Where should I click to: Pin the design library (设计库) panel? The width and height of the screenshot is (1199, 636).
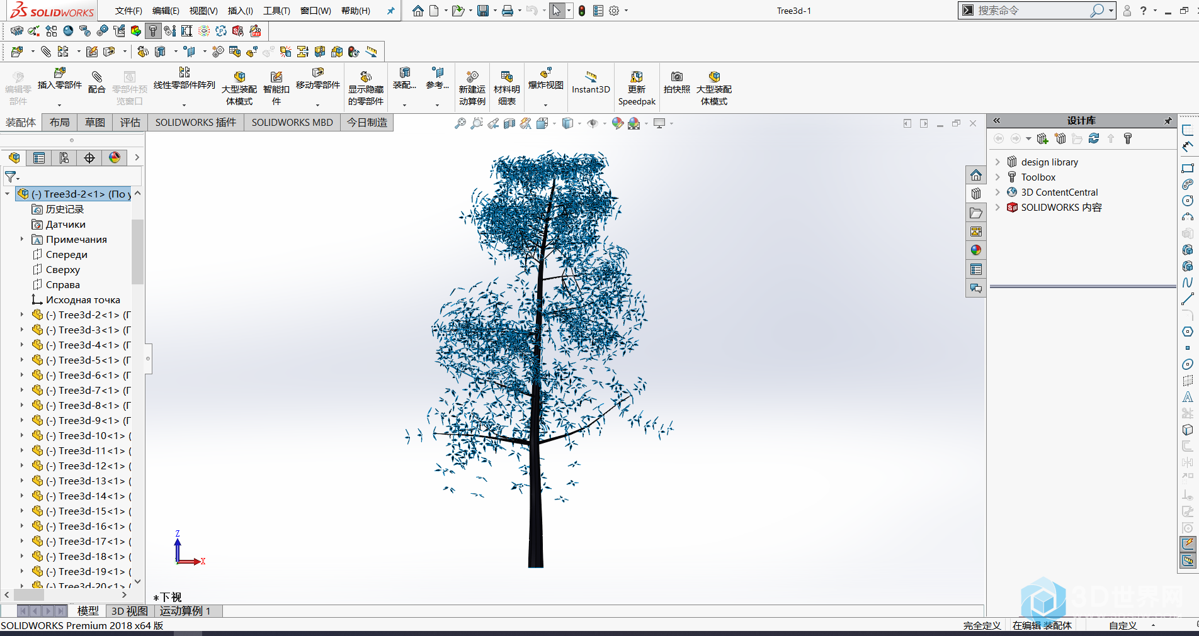[1168, 121]
